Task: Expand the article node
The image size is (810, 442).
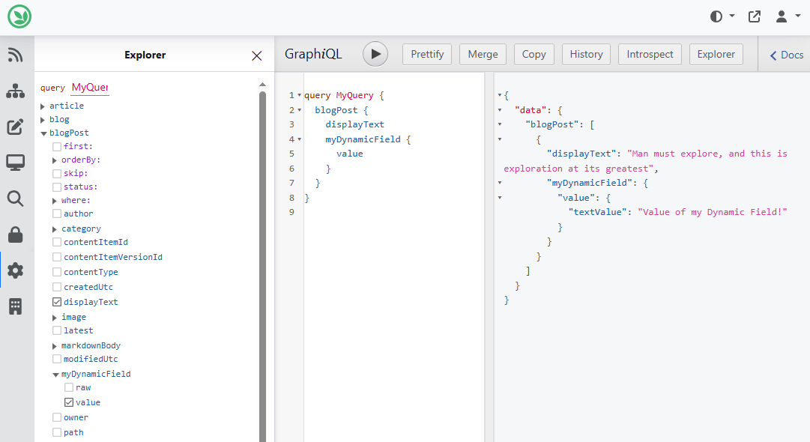Action: [43, 106]
